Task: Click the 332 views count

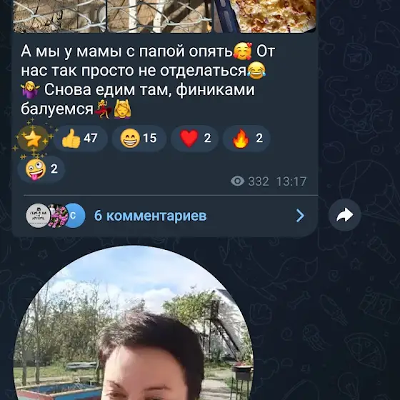Action: [x=259, y=181]
